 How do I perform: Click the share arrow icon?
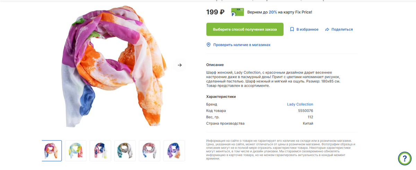327,29
